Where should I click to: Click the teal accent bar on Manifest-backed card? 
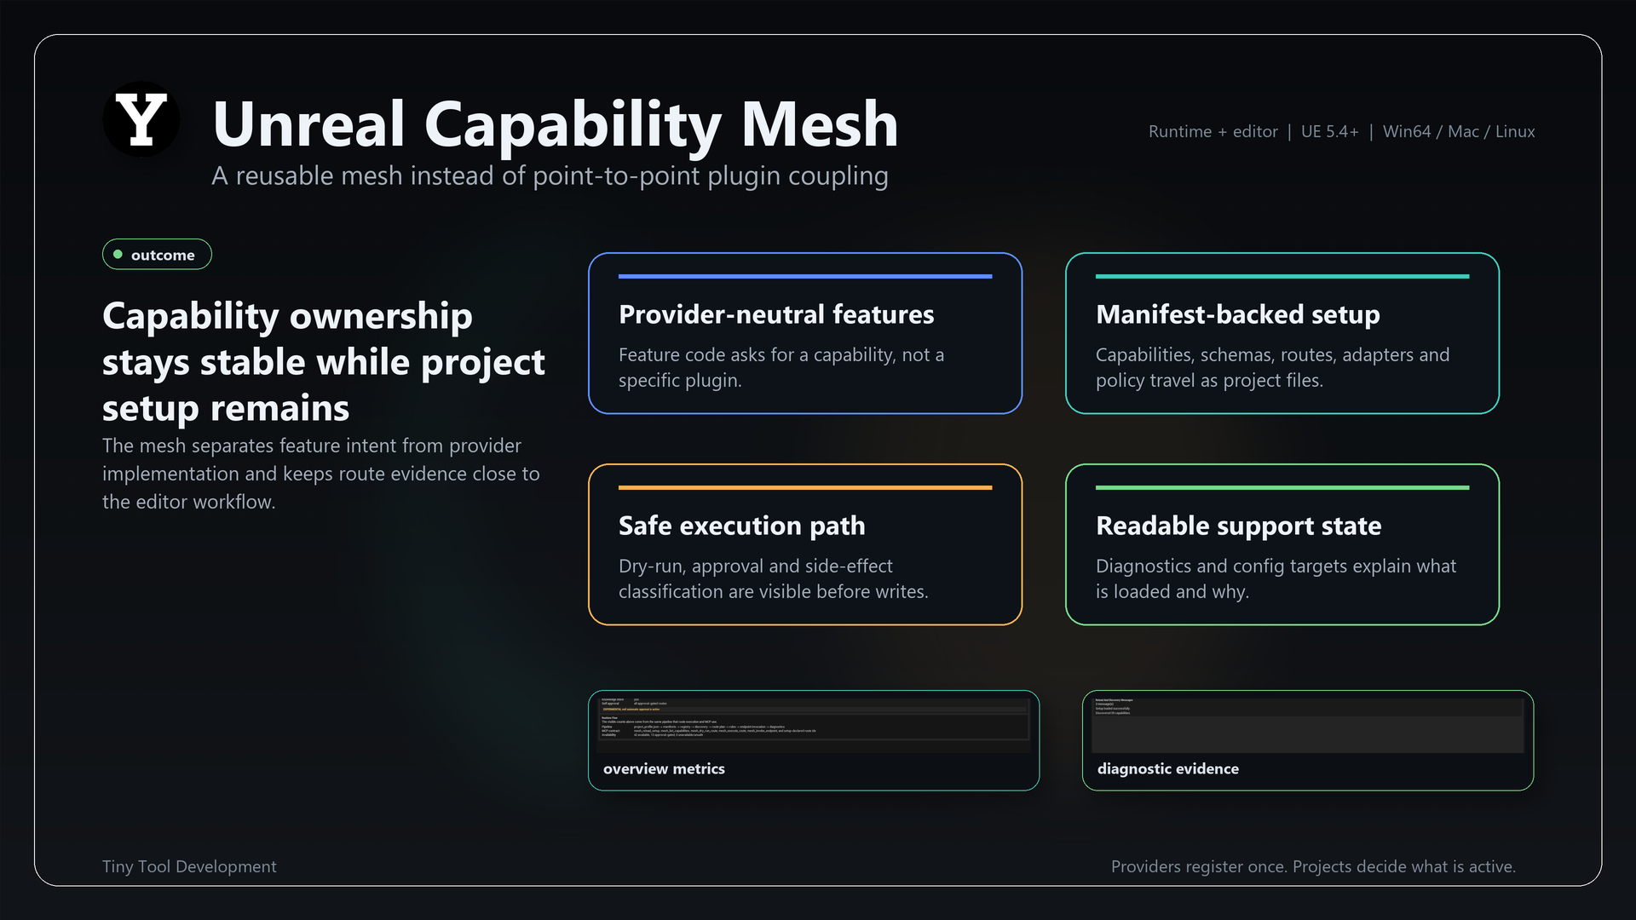click(x=1282, y=276)
